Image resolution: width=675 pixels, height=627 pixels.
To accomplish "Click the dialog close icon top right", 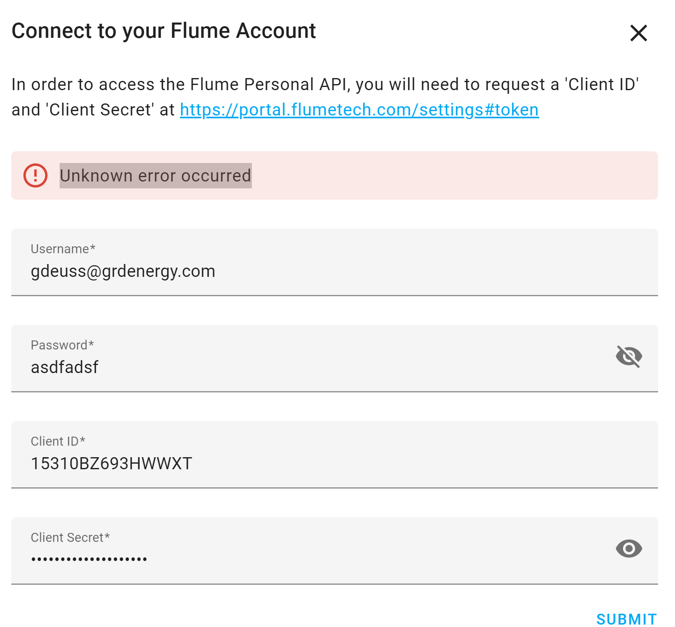I will (639, 33).
